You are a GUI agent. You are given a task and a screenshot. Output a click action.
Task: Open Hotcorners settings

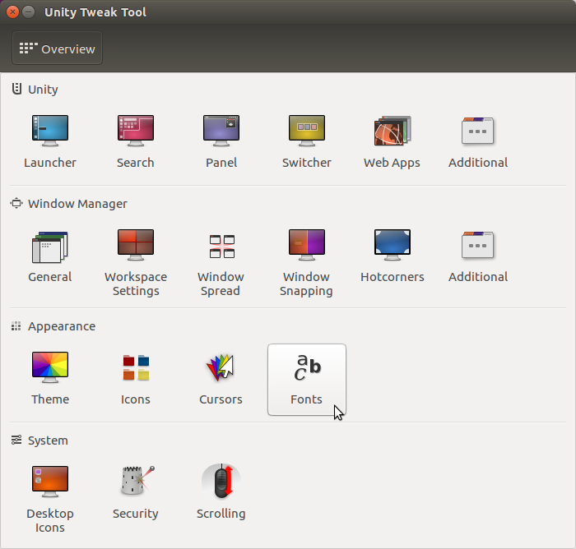click(x=392, y=262)
